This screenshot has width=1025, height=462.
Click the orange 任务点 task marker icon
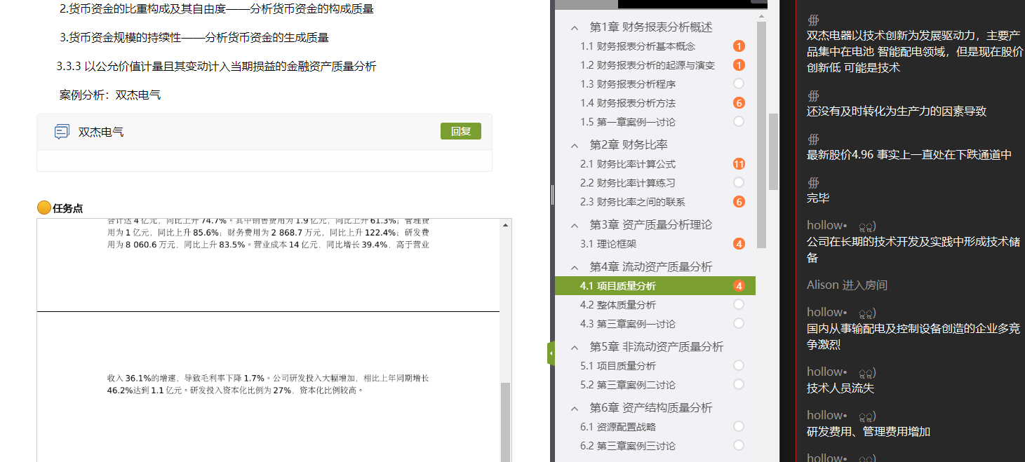pos(43,208)
